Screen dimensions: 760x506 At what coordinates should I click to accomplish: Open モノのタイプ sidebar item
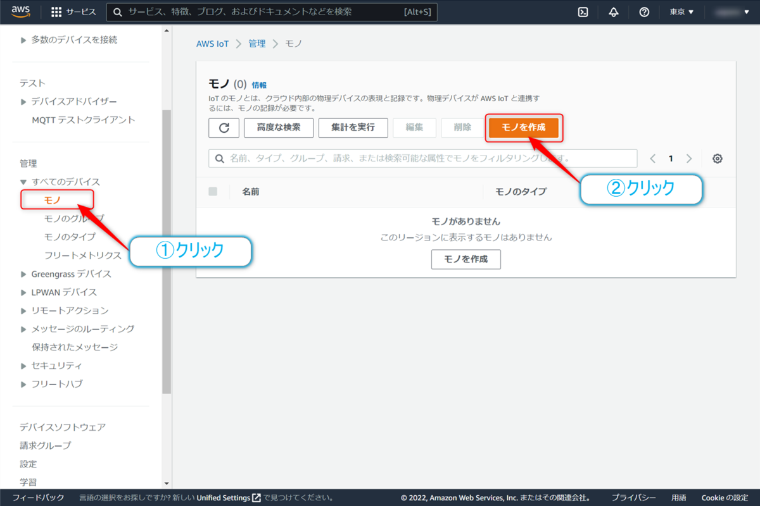70,237
